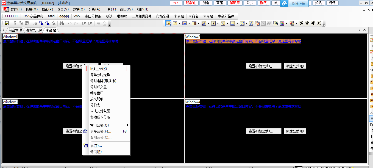Click 设置初始公式(I)... in Window2
This screenshot has height=168, width=373.
tap(263, 66)
